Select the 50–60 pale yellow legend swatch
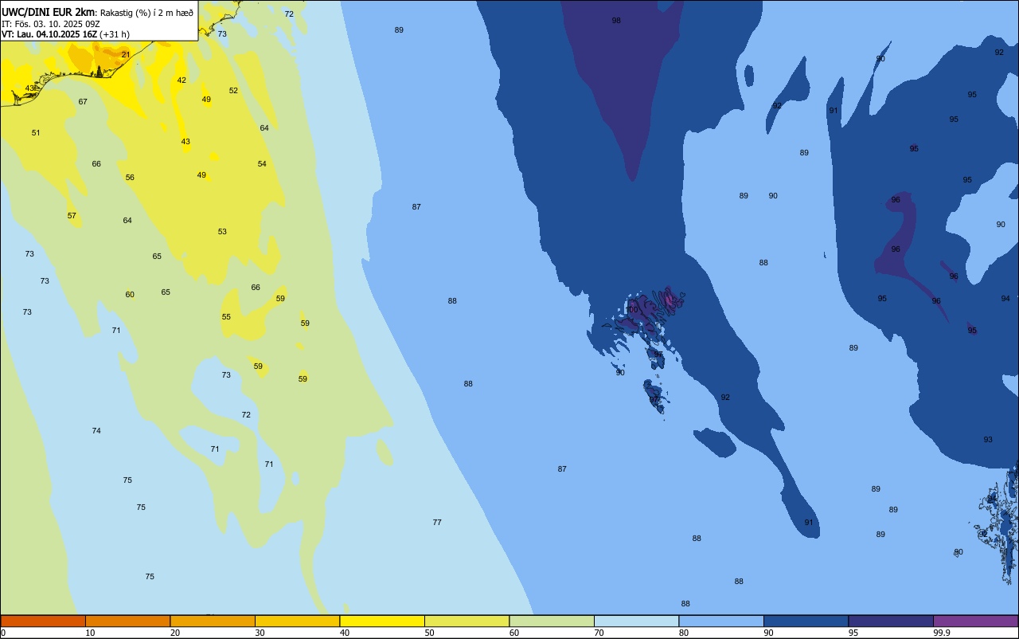Image resolution: width=1019 pixels, height=639 pixels. pyautogui.click(x=467, y=621)
